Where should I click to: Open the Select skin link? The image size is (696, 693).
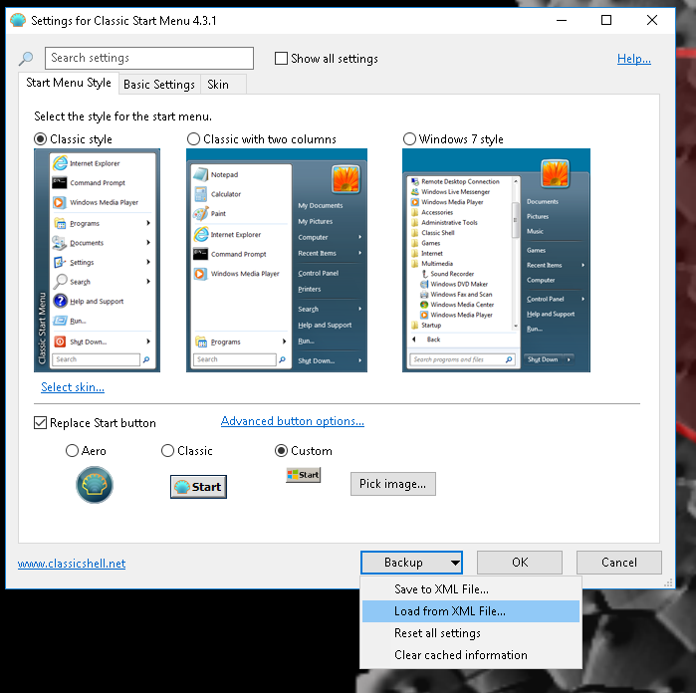73,387
